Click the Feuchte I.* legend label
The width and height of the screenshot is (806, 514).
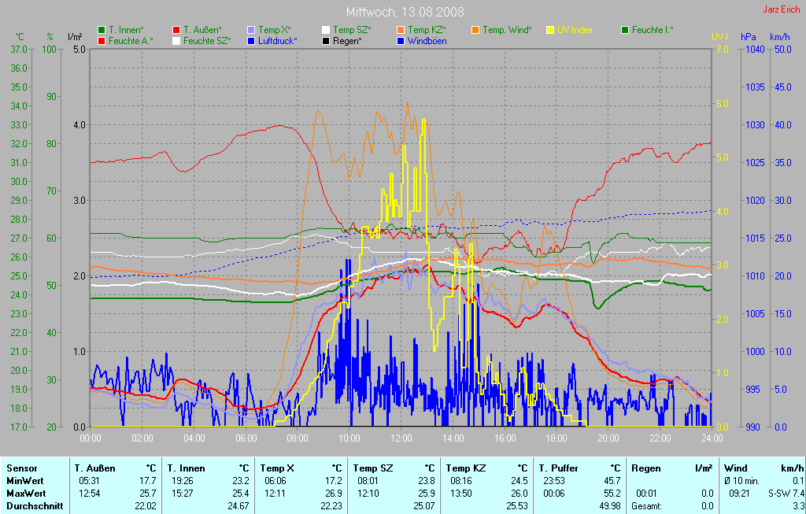(x=653, y=31)
